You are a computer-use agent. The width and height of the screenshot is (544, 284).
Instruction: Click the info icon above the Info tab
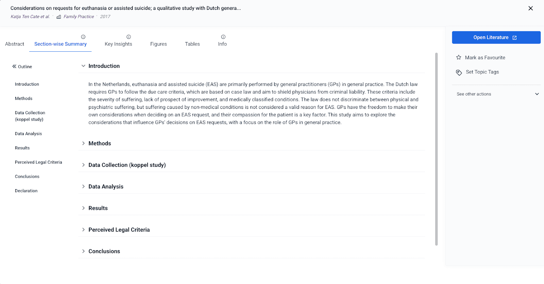coord(223,36)
